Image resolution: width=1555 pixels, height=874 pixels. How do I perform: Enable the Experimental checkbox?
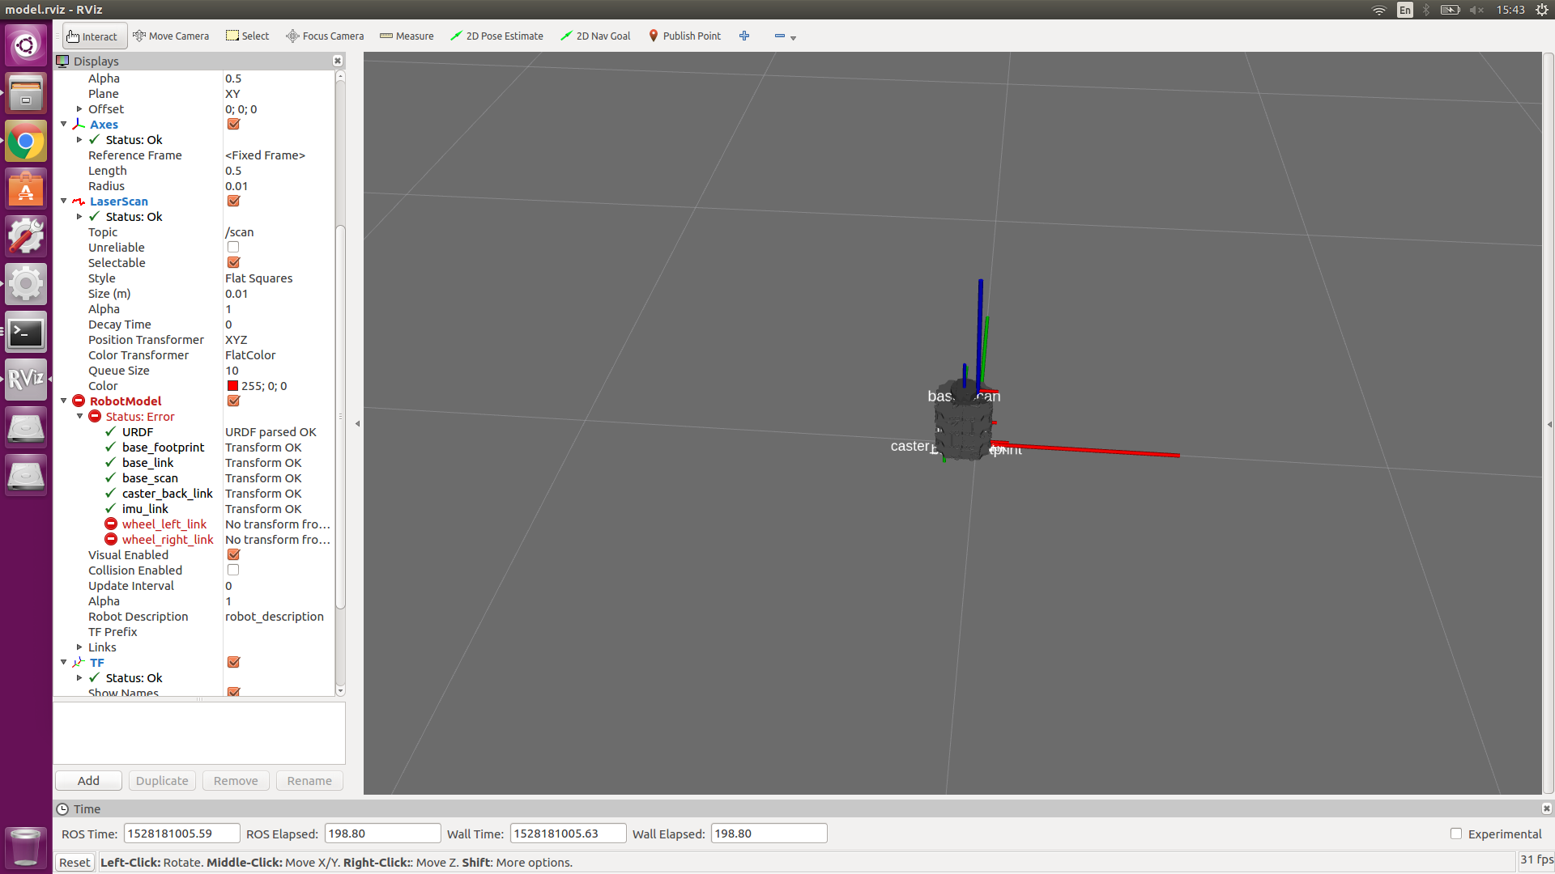point(1456,834)
